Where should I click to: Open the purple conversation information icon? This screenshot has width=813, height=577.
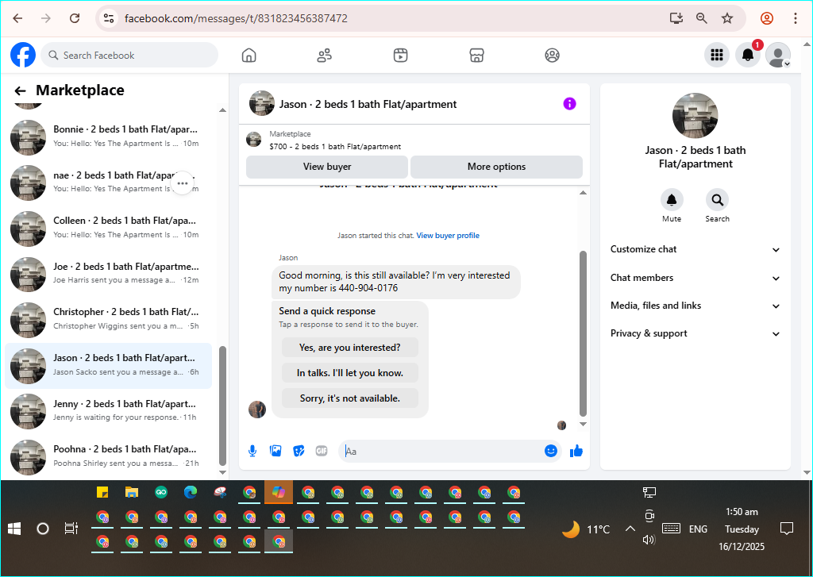[569, 104]
